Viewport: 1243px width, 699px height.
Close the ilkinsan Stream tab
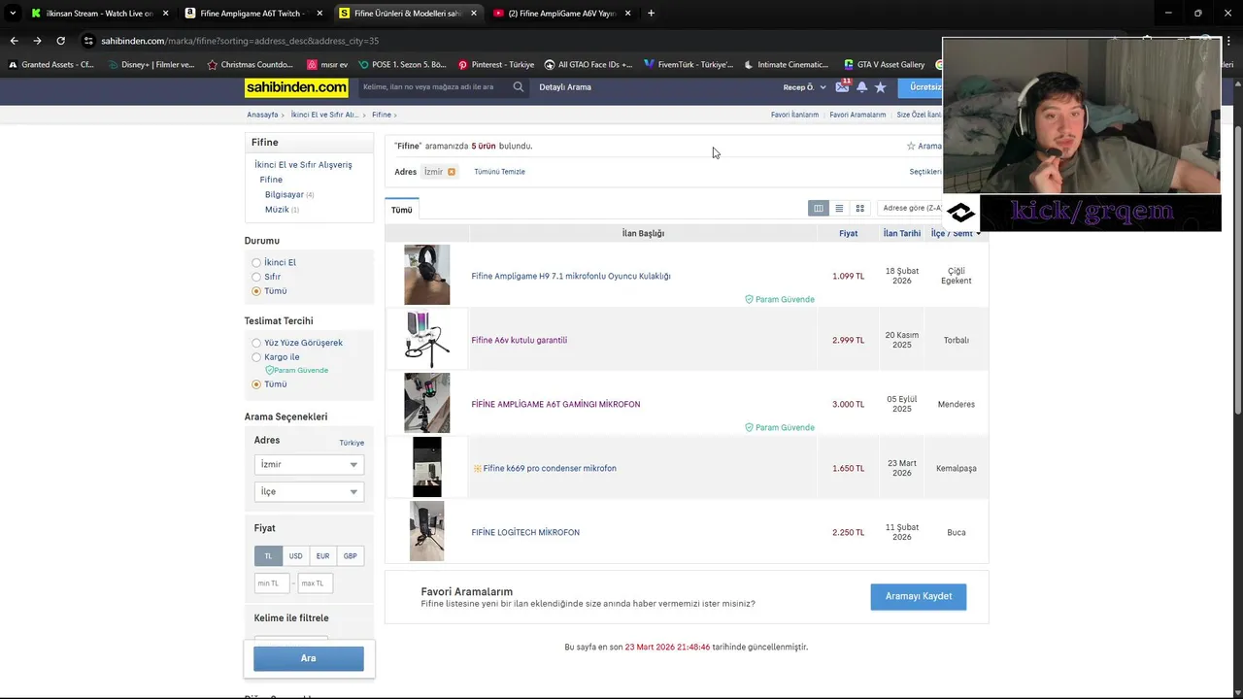[165, 13]
